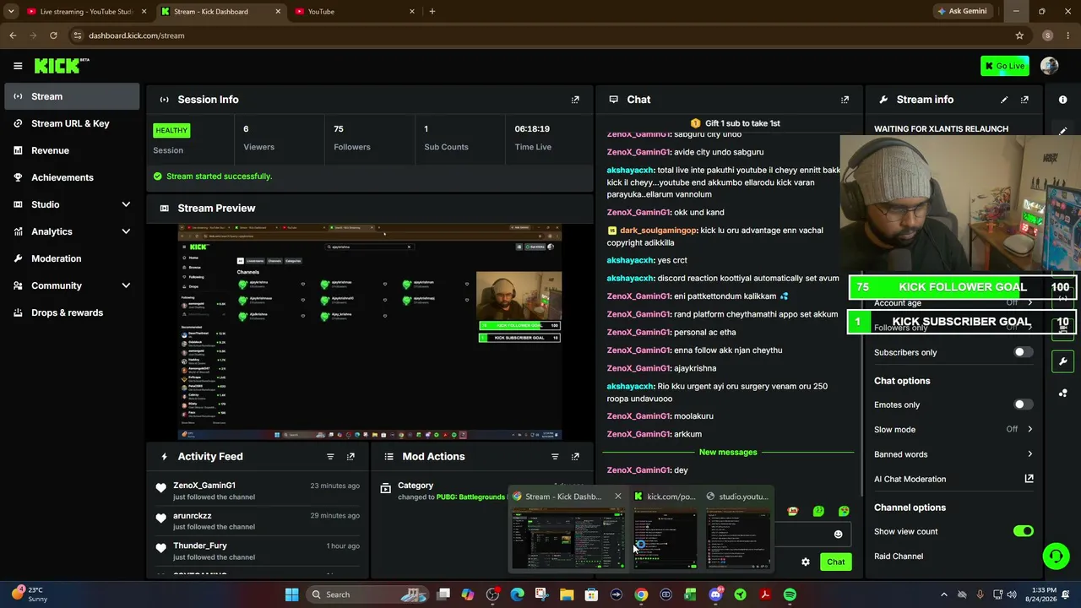Image resolution: width=1081 pixels, height=608 pixels.
Task: Click the info icon in right rail
Action: point(1063,100)
